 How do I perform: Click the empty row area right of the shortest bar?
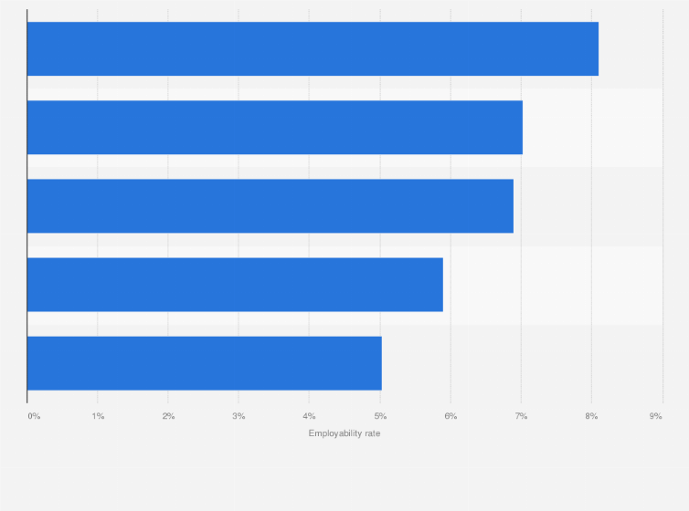(521, 363)
